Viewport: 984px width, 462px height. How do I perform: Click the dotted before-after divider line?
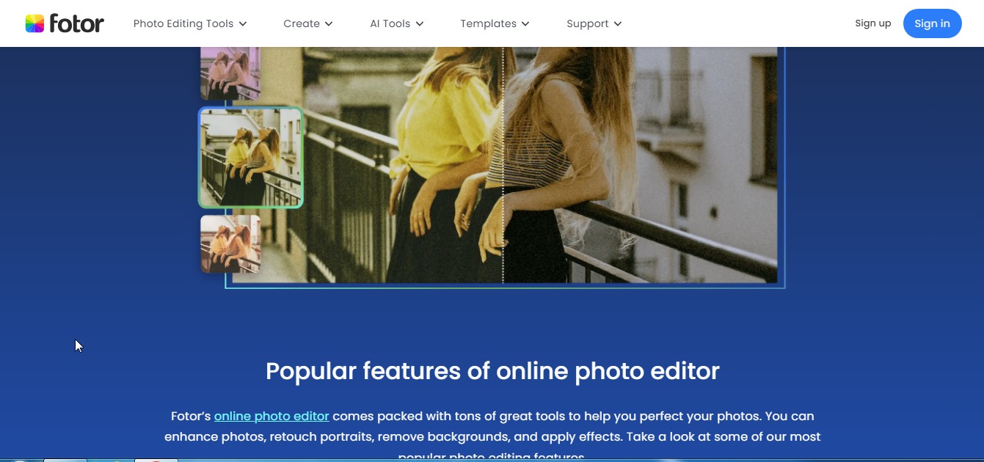tap(503, 164)
